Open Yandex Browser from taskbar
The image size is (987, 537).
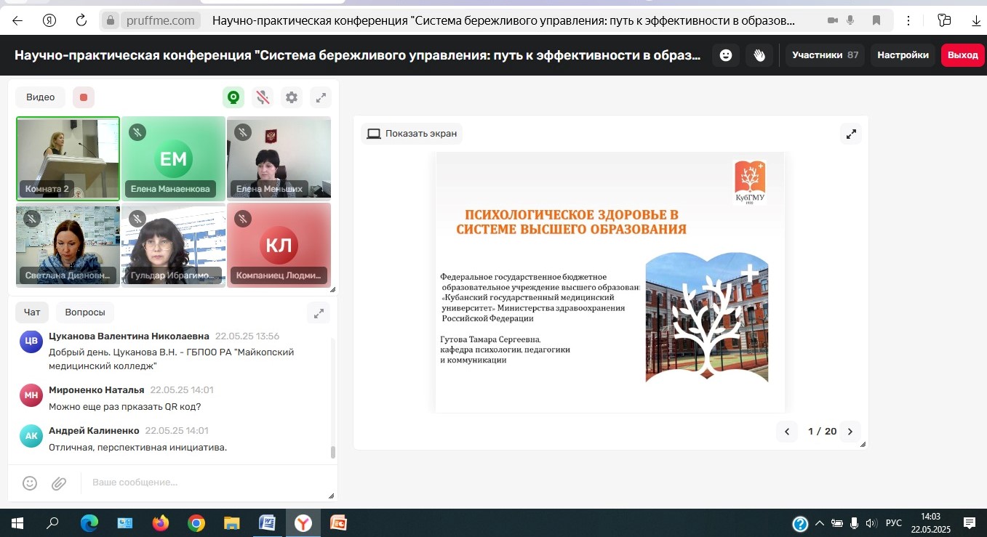303,523
